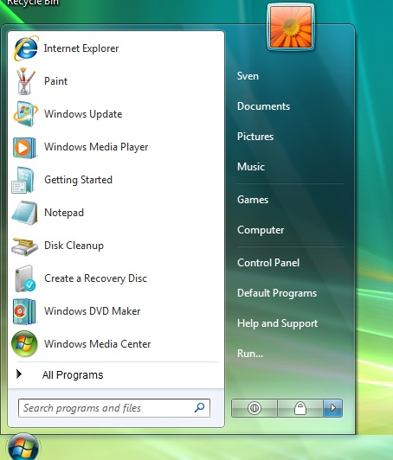Click the Windows Update icon

pyautogui.click(x=25, y=114)
